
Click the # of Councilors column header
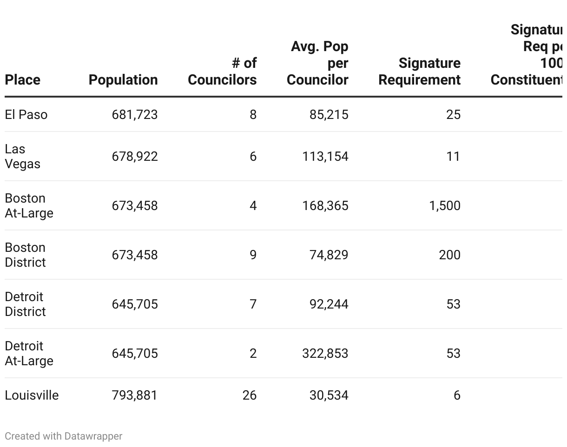pyautogui.click(x=222, y=72)
